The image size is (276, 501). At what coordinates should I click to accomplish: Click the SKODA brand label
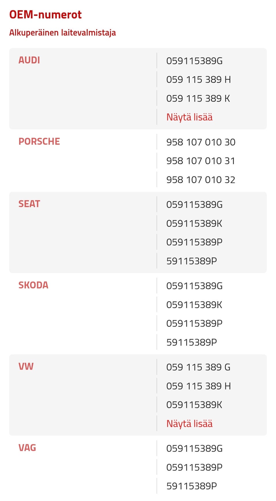coord(33,285)
